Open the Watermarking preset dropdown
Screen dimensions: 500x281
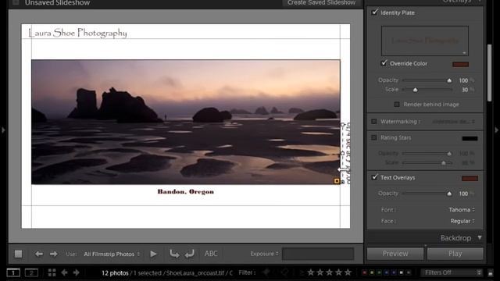[x=454, y=122]
